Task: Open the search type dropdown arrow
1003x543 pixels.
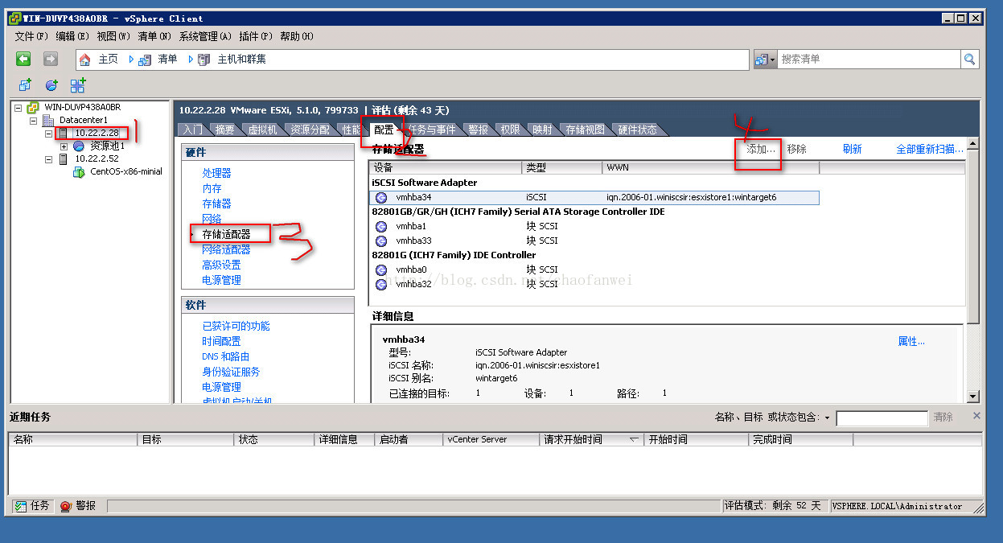Action: pos(773,60)
